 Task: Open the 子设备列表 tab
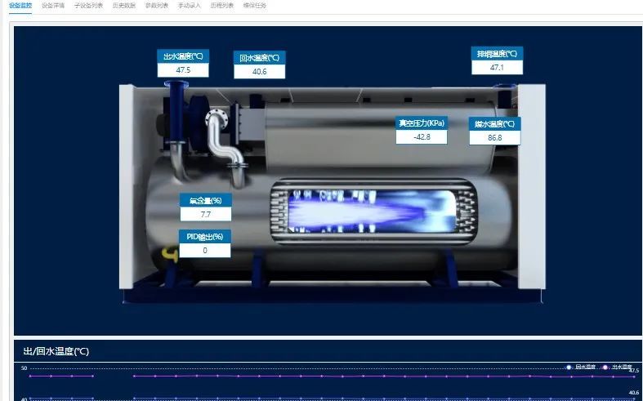pyautogui.click(x=87, y=5)
